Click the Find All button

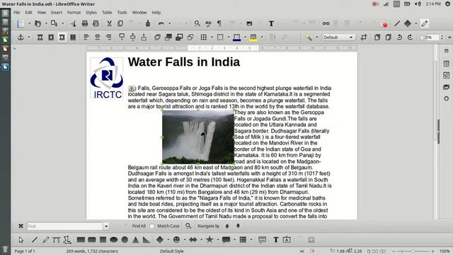[139, 226]
